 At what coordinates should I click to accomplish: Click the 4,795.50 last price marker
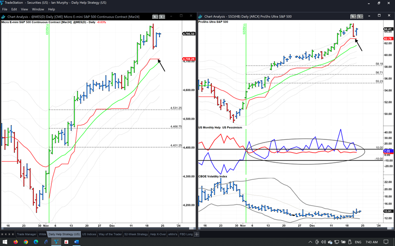[188, 34]
